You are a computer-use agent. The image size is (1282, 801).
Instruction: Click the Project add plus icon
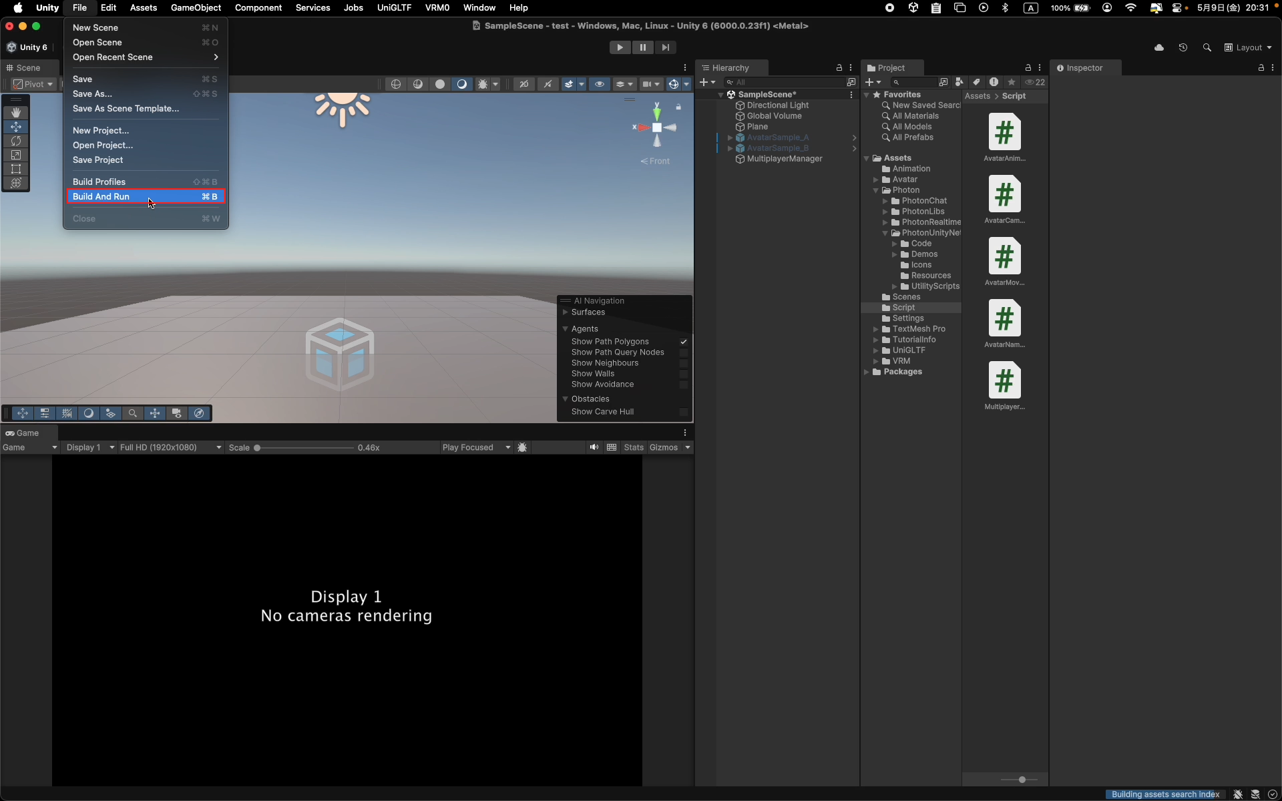tap(869, 82)
